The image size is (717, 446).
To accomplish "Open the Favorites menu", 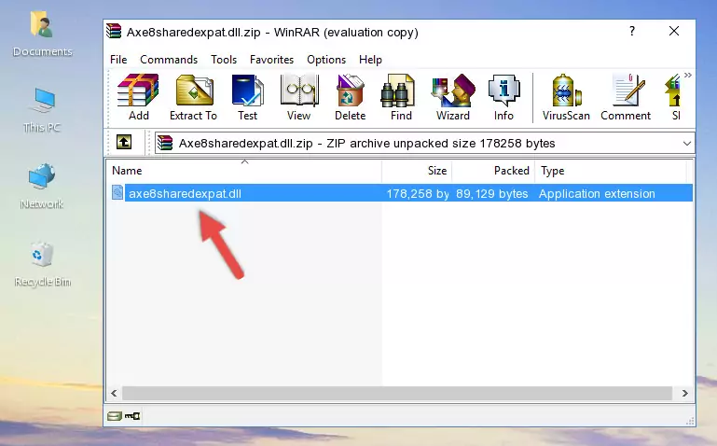I will (x=271, y=60).
